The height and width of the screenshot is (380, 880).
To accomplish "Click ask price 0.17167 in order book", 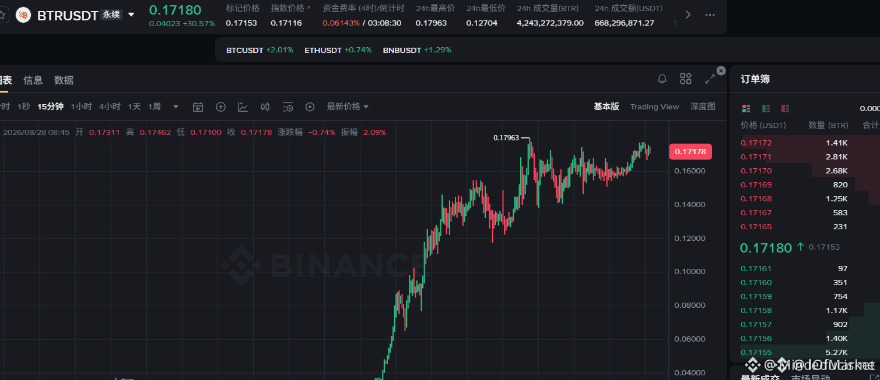I will 756,212.
